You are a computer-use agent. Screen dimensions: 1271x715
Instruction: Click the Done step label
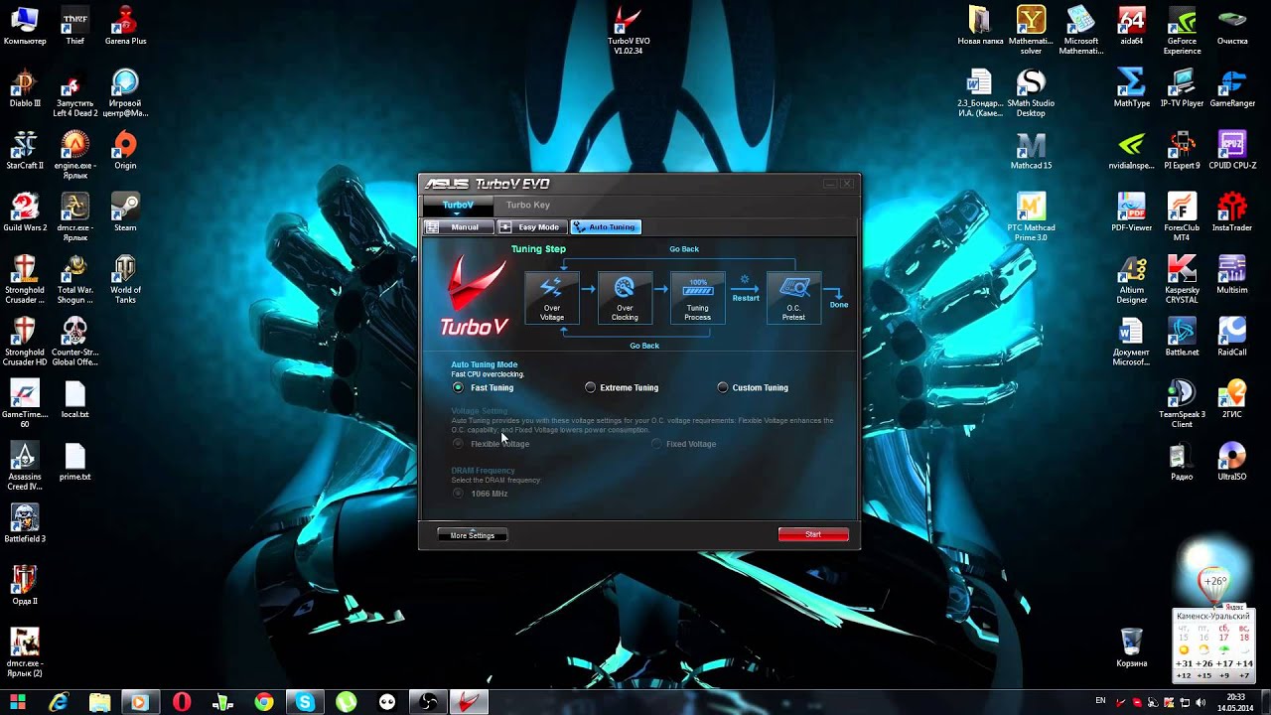tap(839, 304)
